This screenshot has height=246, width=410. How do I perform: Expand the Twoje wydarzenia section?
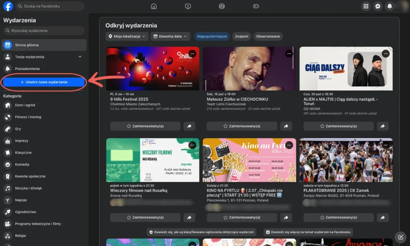(80, 57)
